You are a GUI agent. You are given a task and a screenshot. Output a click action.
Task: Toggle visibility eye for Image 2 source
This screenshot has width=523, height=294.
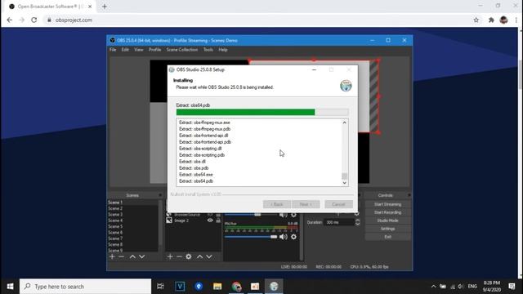pos(210,220)
